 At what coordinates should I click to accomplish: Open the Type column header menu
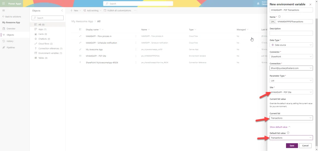(193, 30)
